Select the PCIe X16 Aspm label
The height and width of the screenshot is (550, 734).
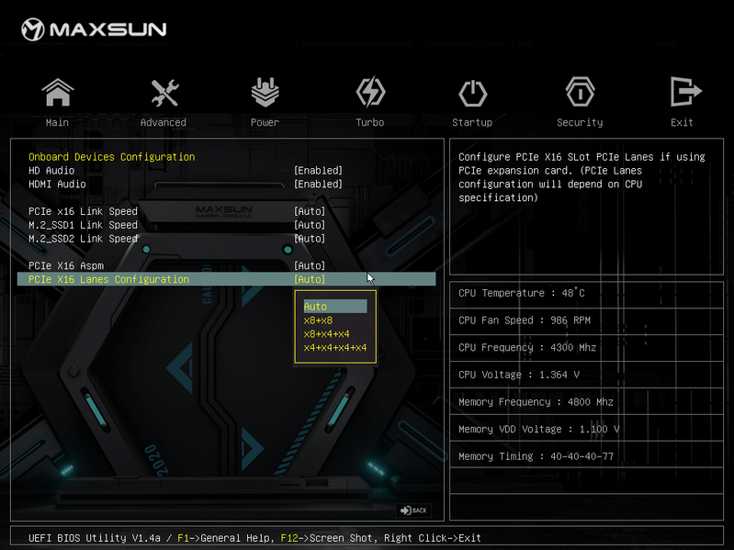pyautogui.click(x=66, y=265)
